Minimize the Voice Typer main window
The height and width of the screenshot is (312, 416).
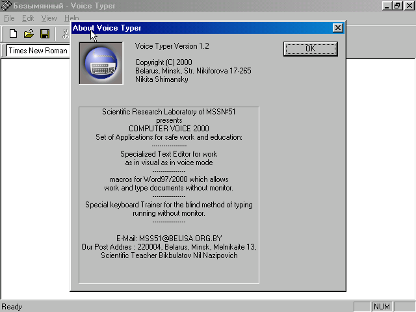tap(387, 6)
